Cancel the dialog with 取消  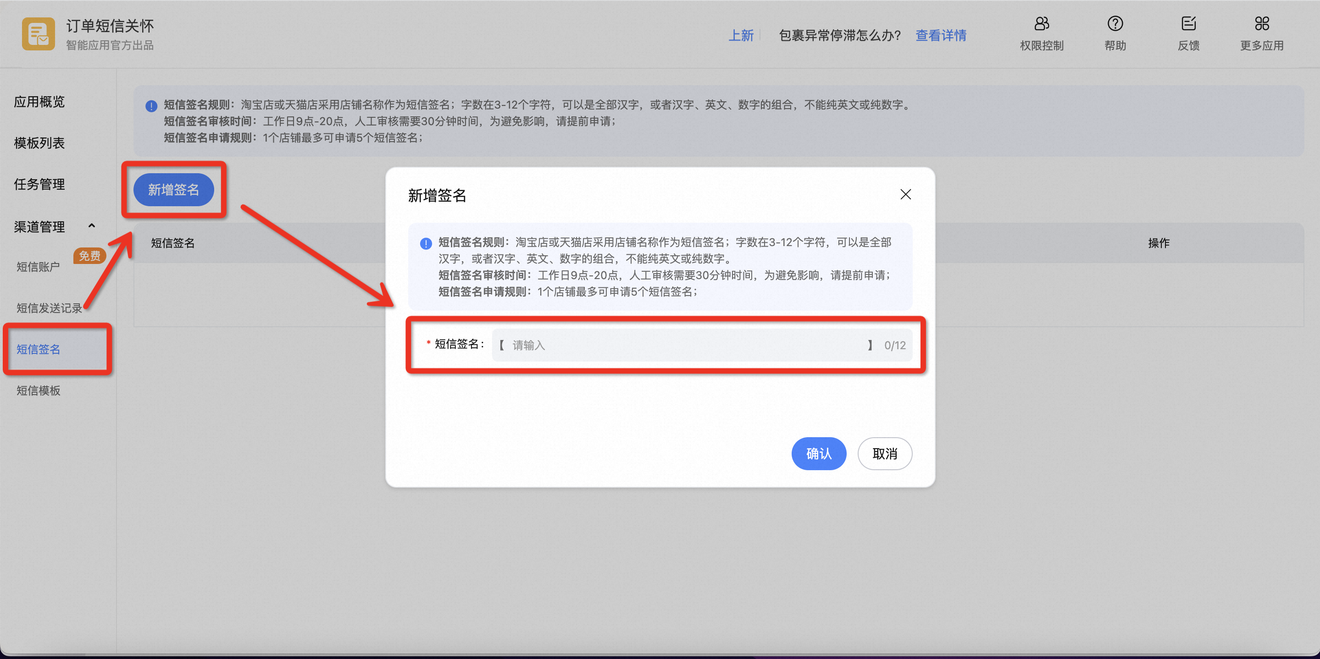coord(884,454)
